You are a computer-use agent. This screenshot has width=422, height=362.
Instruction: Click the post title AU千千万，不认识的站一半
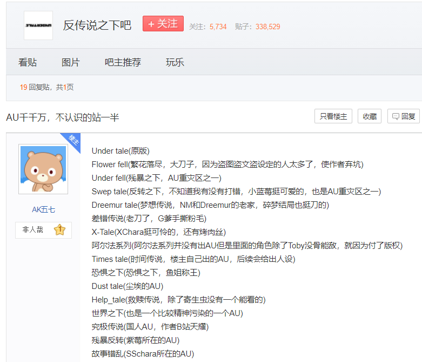(63, 117)
